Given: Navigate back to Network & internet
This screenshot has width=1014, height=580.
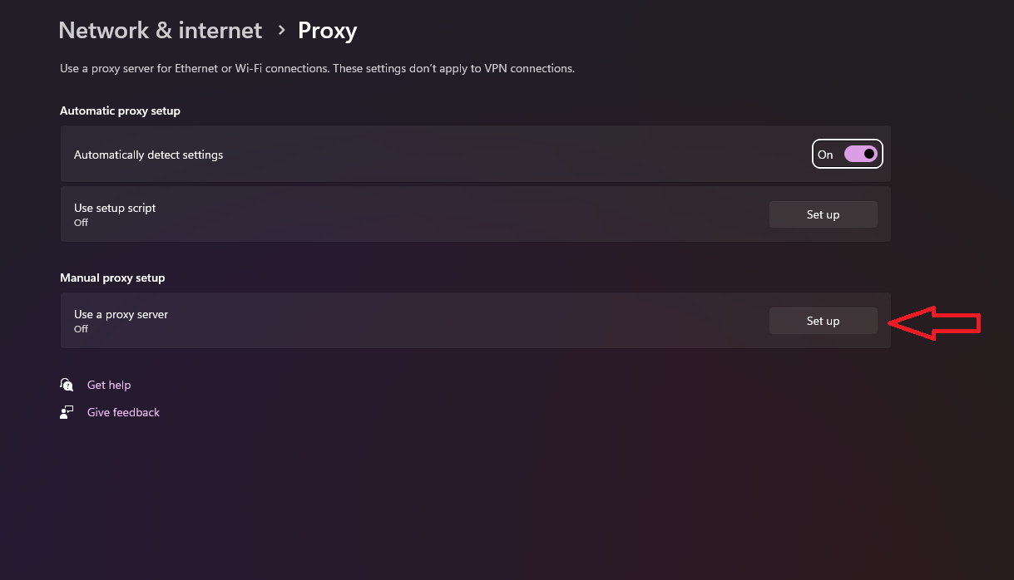Looking at the screenshot, I should point(160,30).
